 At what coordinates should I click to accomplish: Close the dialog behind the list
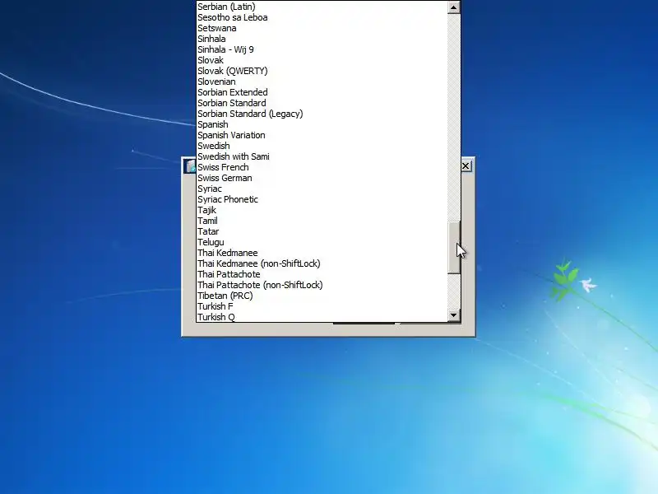pyautogui.click(x=466, y=166)
